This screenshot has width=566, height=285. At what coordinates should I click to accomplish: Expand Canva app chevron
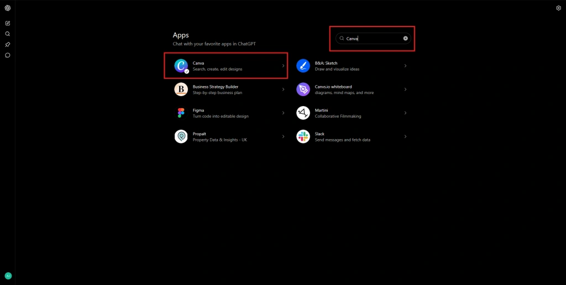(x=284, y=66)
